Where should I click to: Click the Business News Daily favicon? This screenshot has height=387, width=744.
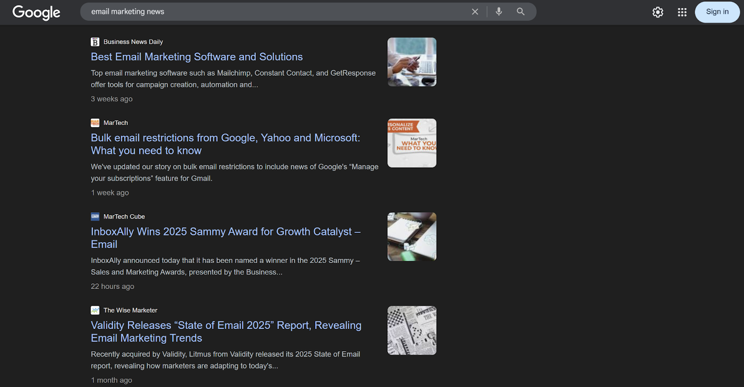95,42
